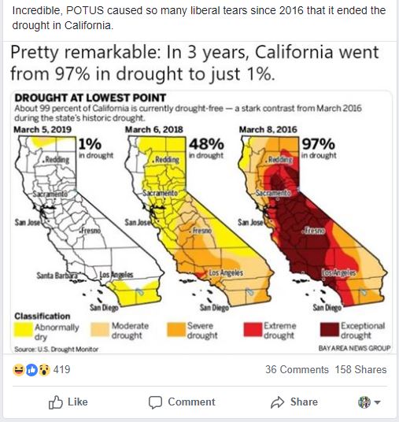Click the profile avatar beside the dropdown arrow
Image resolution: width=399 pixels, height=422 pixels.
(364, 402)
